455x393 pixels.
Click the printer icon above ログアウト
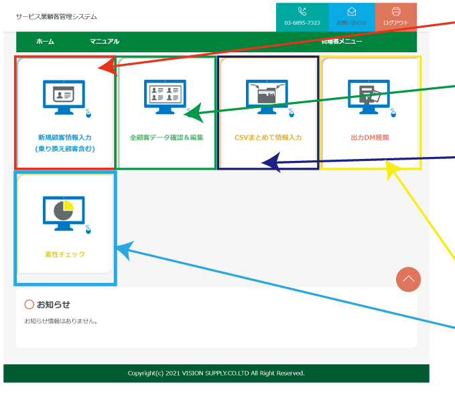[396, 11]
